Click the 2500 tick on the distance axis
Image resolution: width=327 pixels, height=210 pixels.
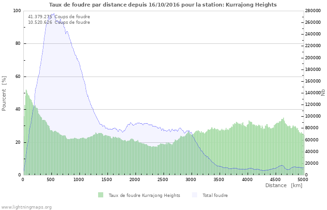click(163, 179)
